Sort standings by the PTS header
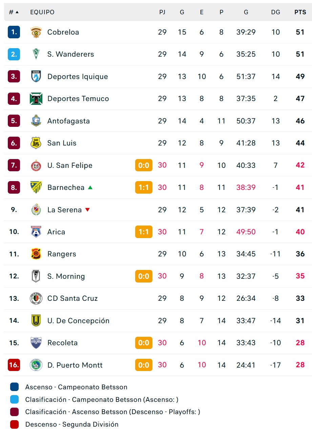Viewport: 312px width, 429px height. pyautogui.click(x=300, y=12)
